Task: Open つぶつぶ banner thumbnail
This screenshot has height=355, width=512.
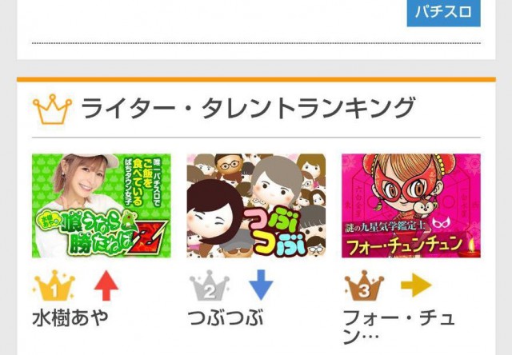Action: point(256,205)
